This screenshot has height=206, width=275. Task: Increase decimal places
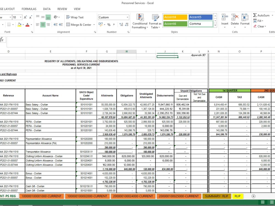[121, 24]
